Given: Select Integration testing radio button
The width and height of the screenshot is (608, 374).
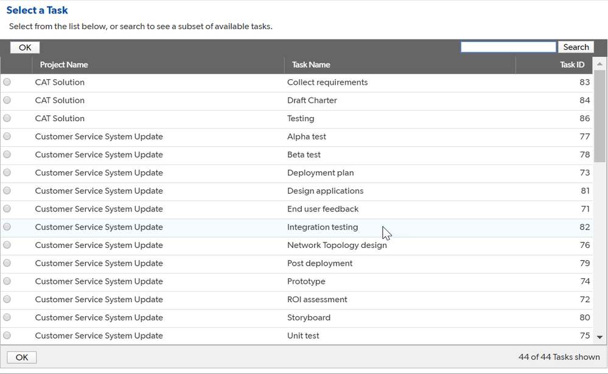Looking at the screenshot, I should click(7, 227).
